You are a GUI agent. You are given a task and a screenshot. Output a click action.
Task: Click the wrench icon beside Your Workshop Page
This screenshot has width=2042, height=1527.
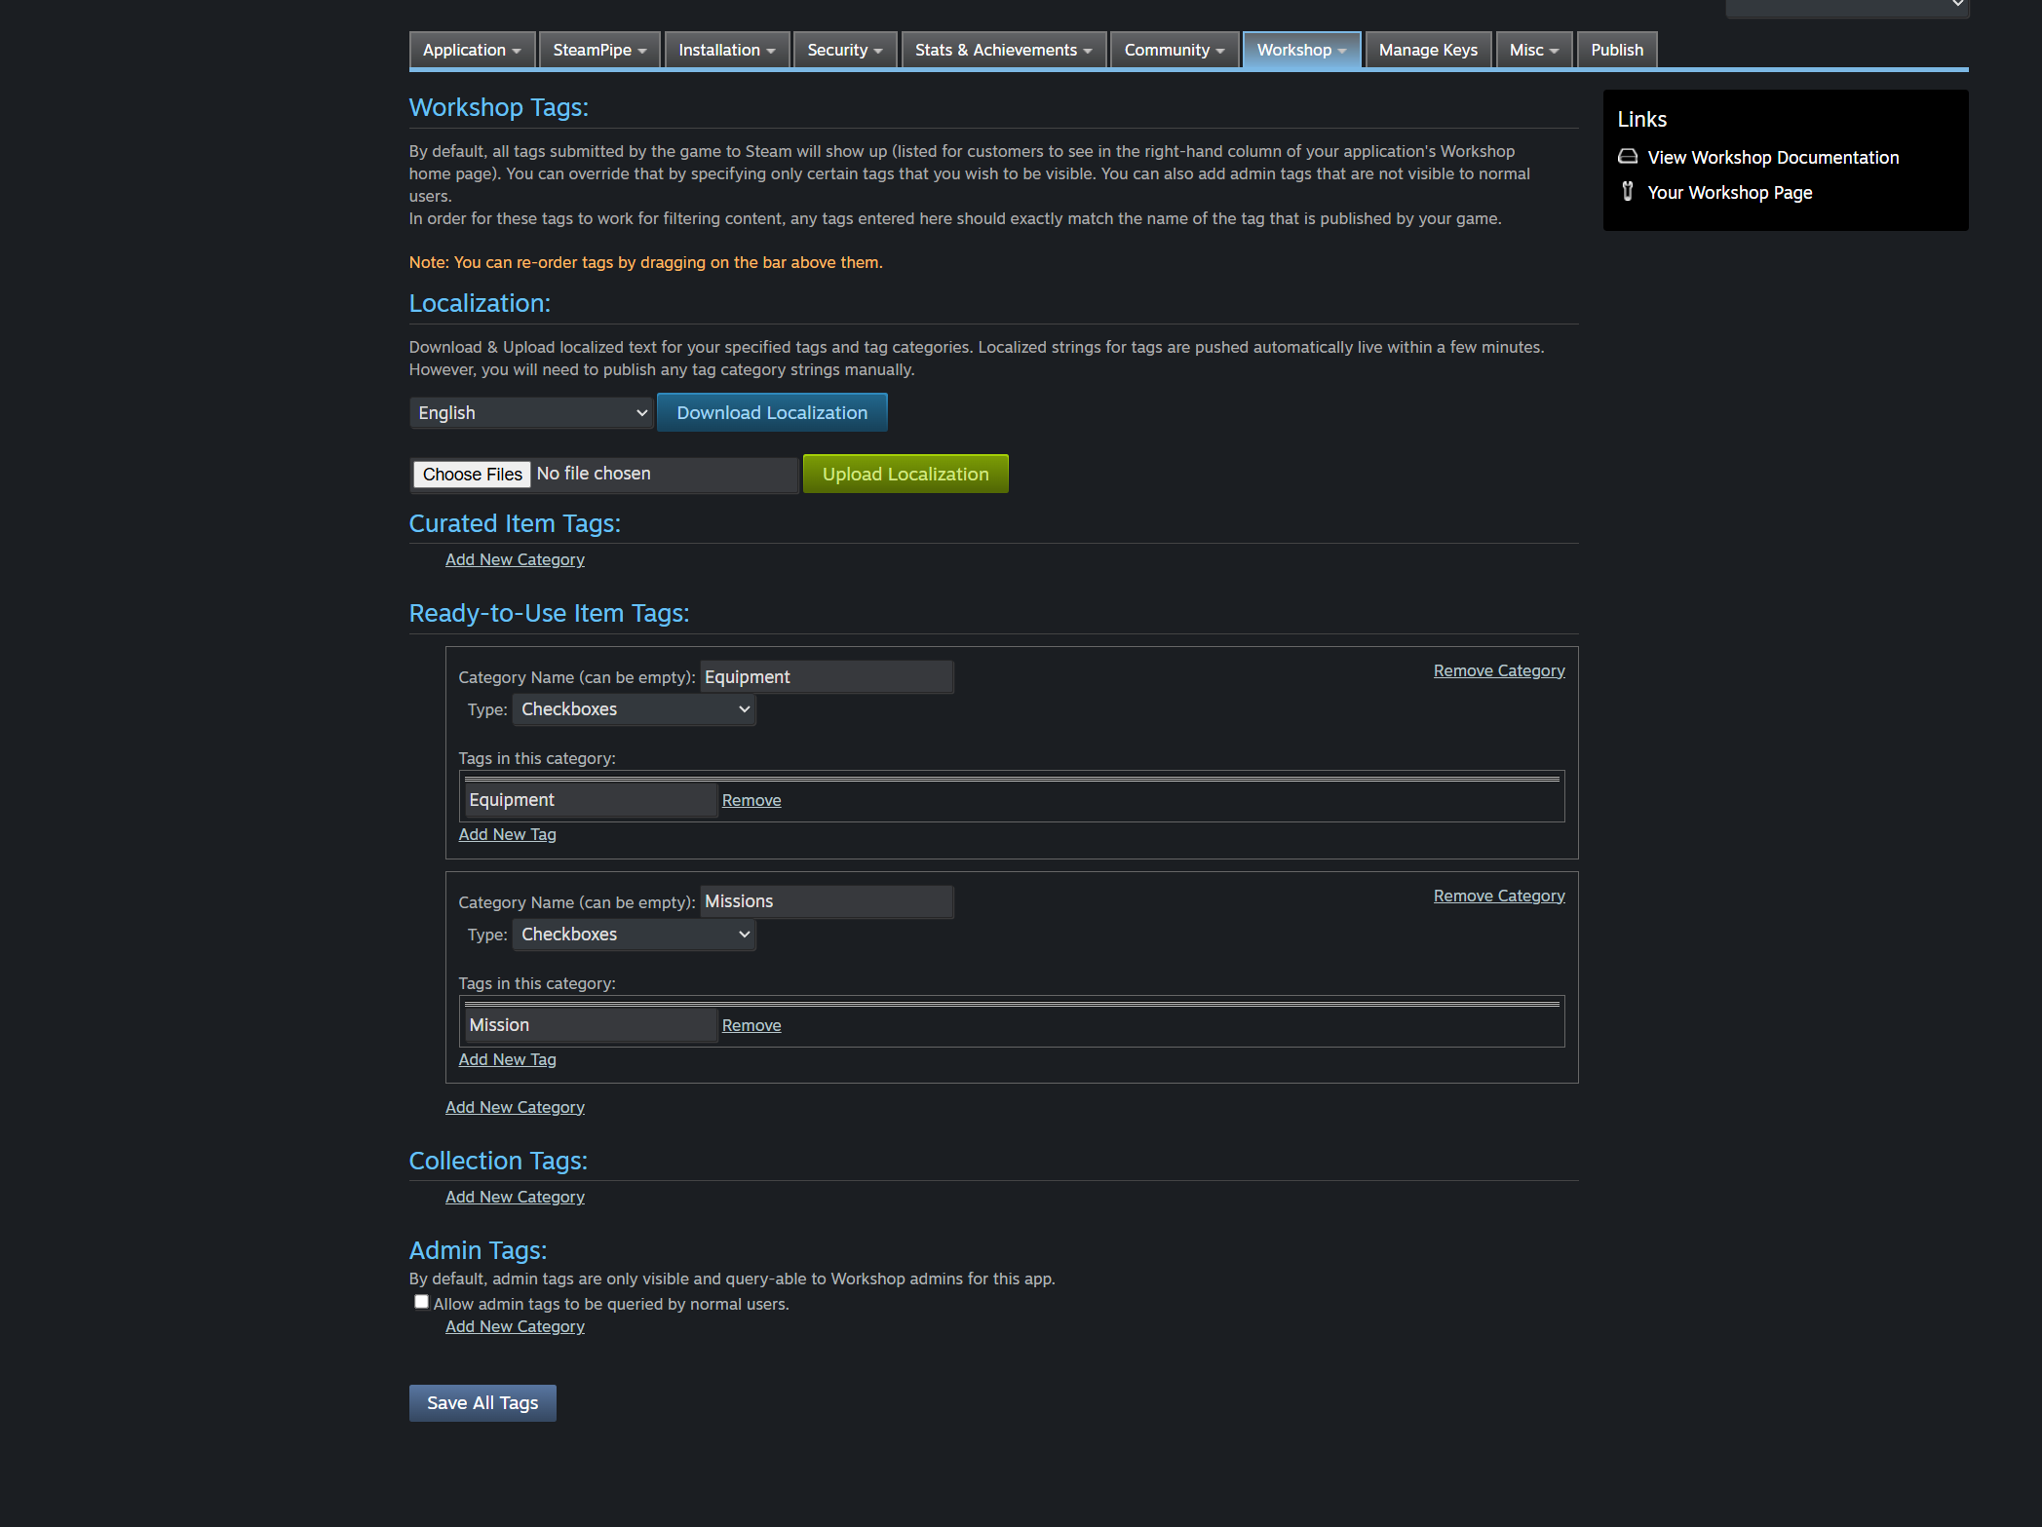coord(1628,192)
